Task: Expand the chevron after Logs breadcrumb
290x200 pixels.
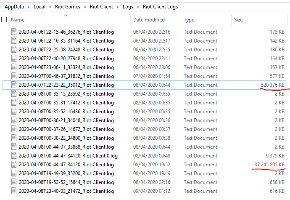Action: click(x=138, y=7)
